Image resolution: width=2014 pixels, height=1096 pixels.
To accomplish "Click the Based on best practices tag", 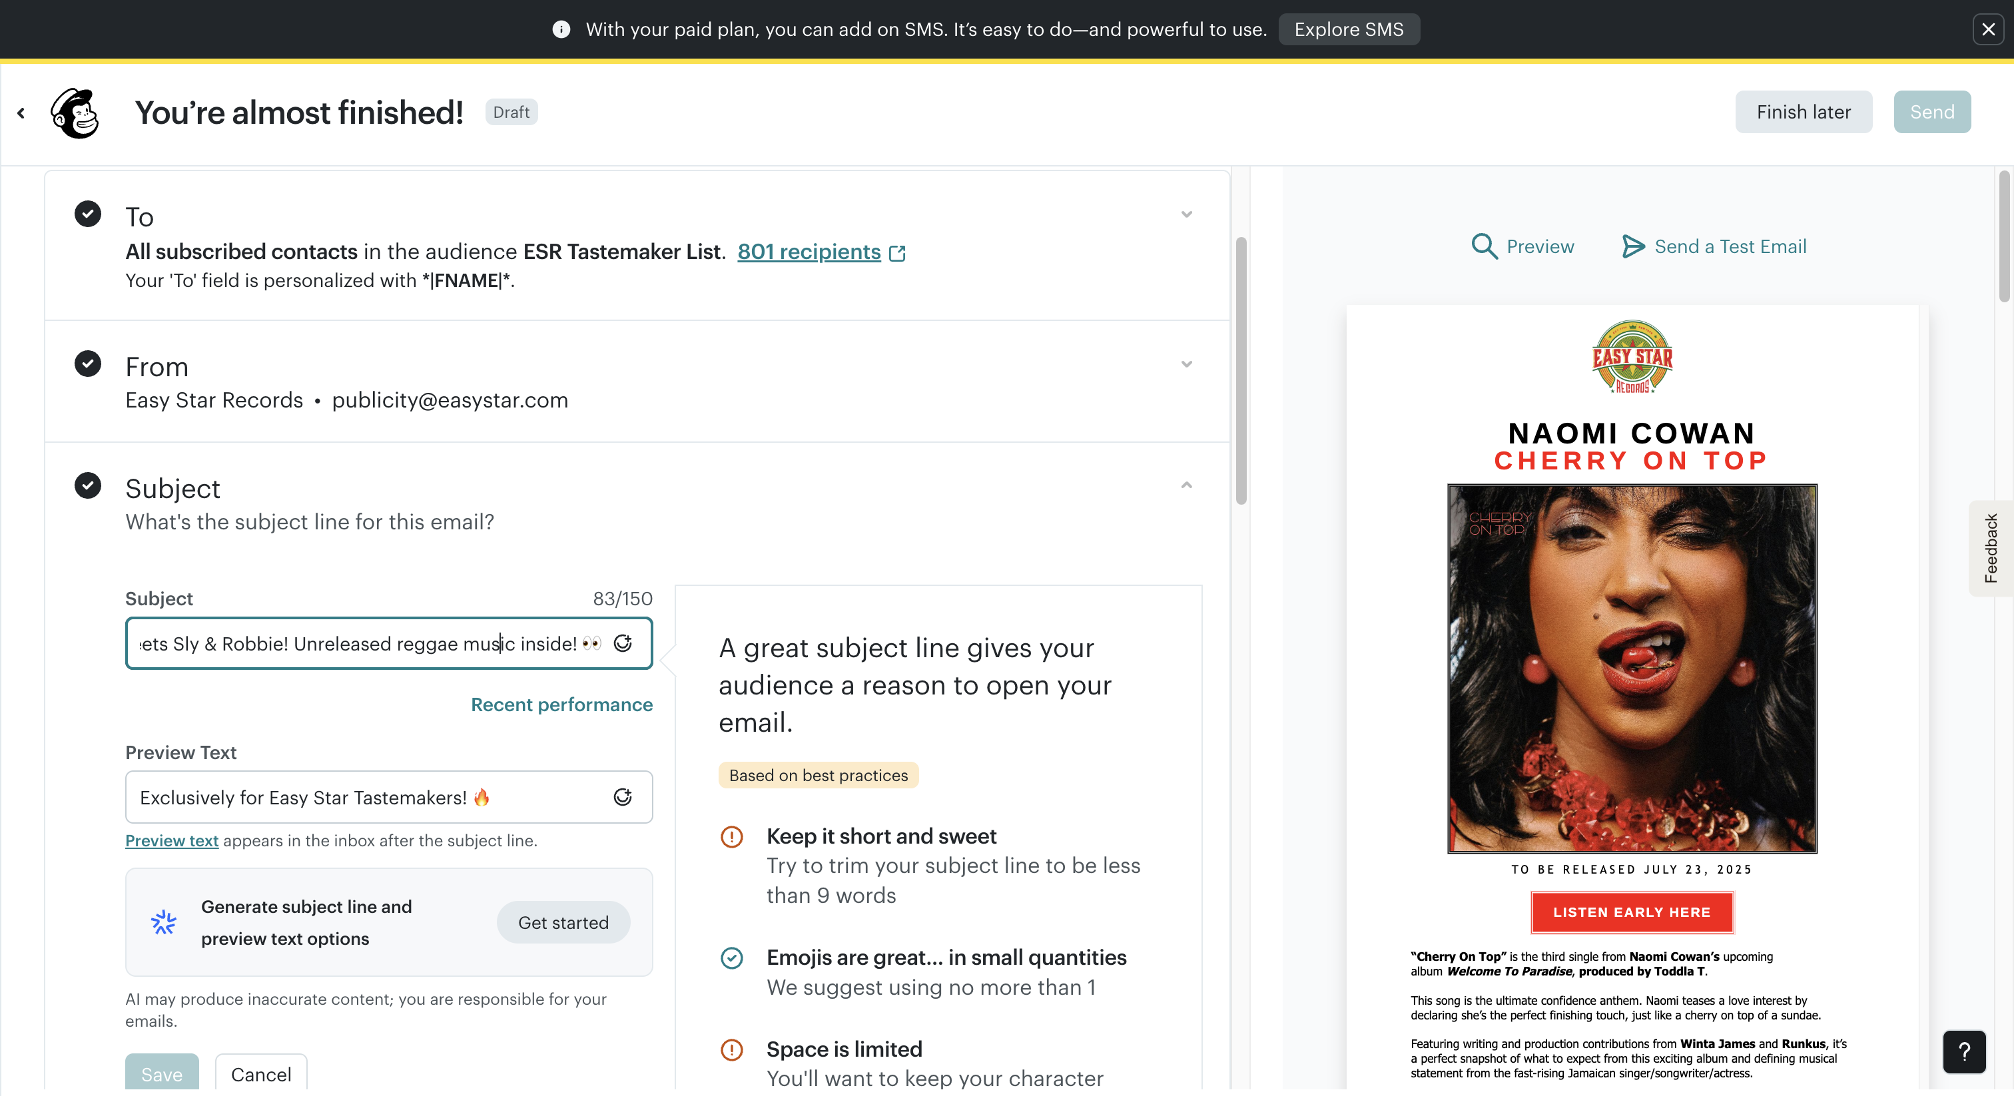I will click(818, 776).
